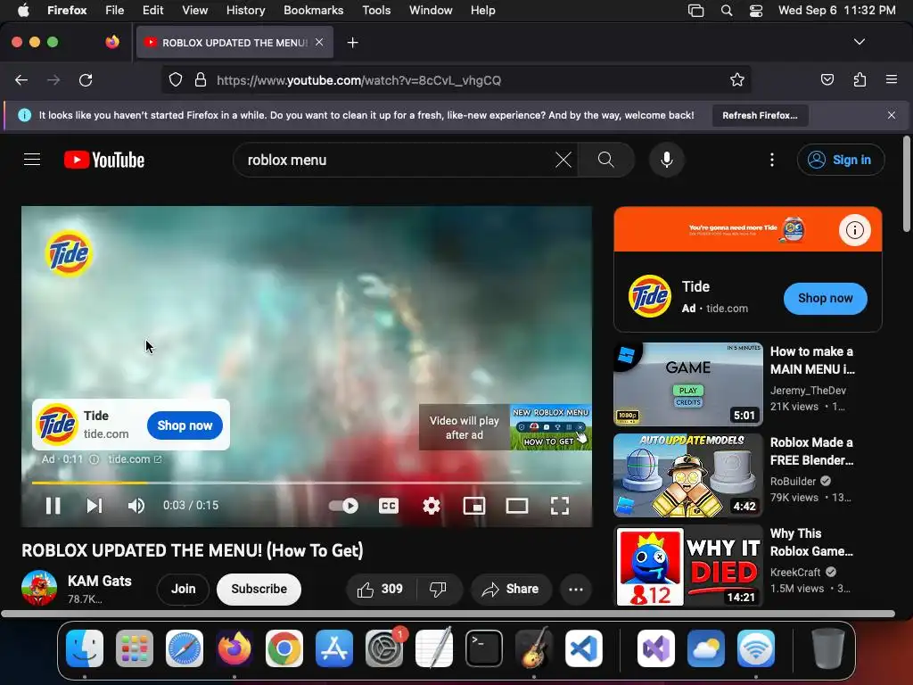This screenshot has height=685, width=913.
Task: Open YouTube settings three-dot menu
Action: coord(772,160)
